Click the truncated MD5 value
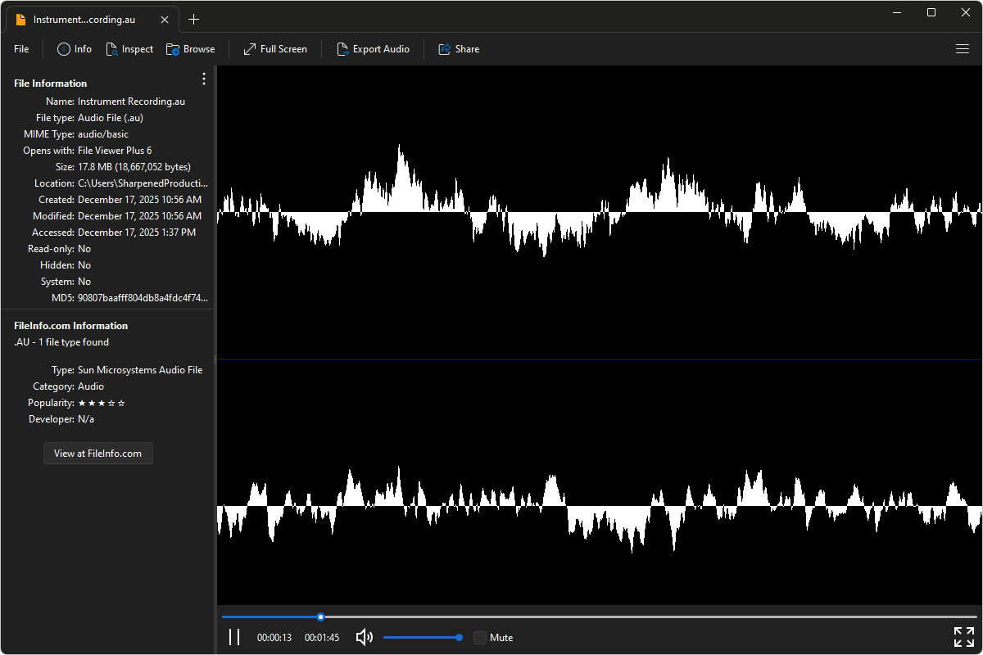 click(143, 297)
